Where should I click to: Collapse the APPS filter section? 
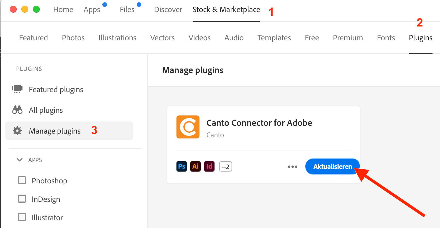[20, 160]
